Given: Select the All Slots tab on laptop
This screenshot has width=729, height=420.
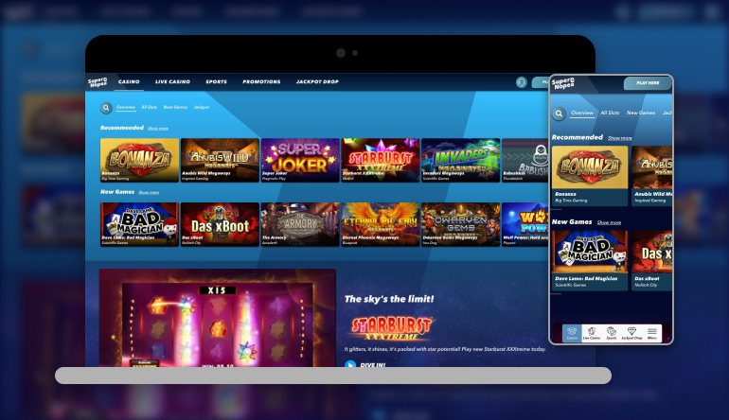Looking at the screenshot, I should pyautogui.click(x=150, y=107).
